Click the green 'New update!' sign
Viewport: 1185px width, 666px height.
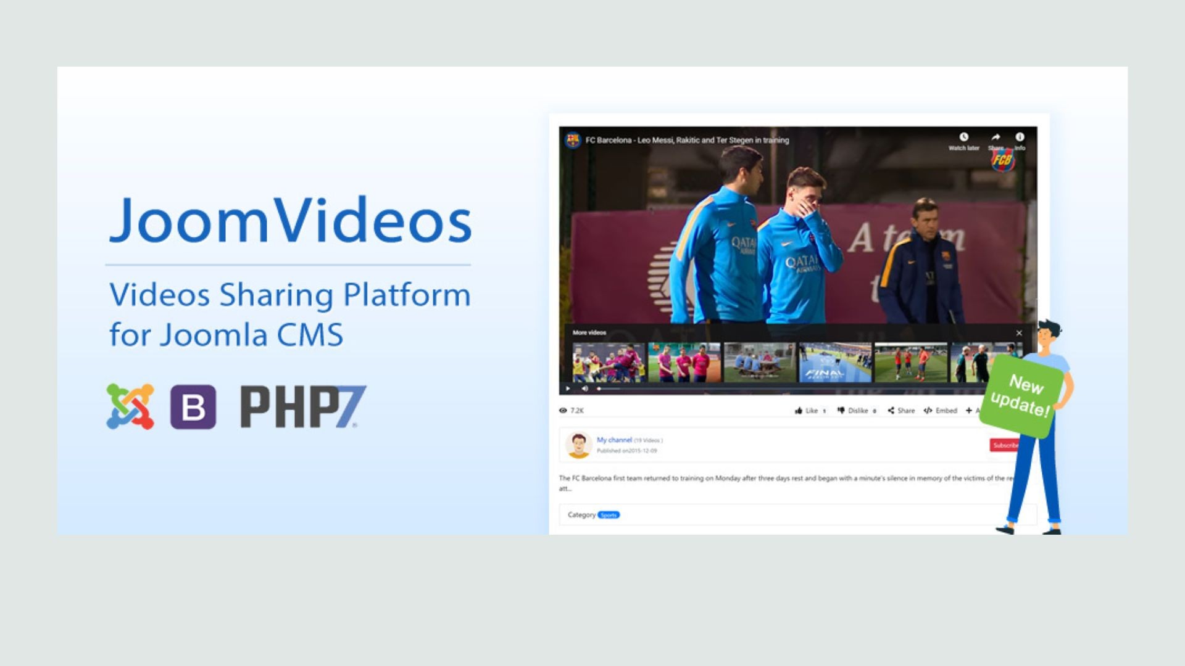tap(1021, 395)
